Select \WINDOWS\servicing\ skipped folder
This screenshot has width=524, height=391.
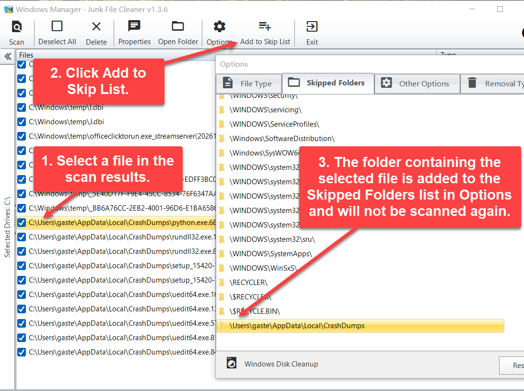(x=265, y=110)
